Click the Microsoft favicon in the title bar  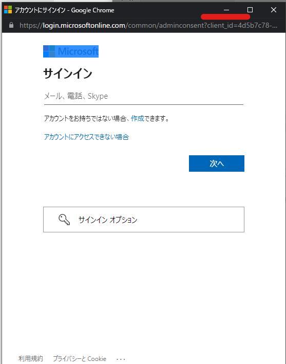[x=8, y=10]
